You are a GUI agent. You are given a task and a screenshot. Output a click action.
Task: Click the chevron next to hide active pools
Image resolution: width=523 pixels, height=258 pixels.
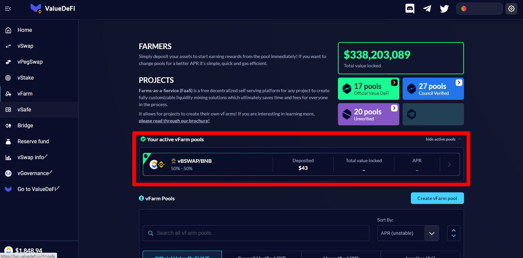pos(460,139)
